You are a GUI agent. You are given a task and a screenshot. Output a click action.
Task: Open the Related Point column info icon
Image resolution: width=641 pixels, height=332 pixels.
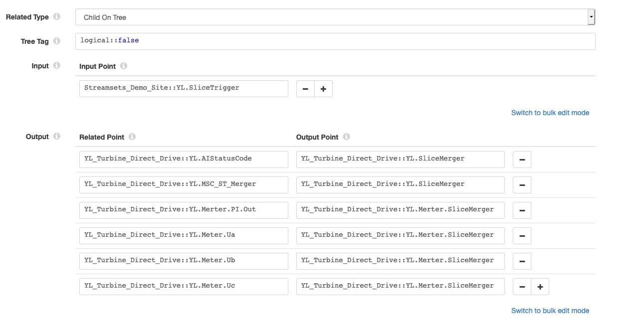[x=132, y=137]
